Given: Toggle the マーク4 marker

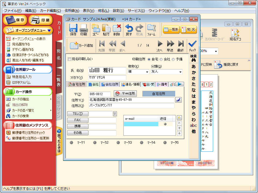Looking at the screenshot, I should tap(142, 143).
